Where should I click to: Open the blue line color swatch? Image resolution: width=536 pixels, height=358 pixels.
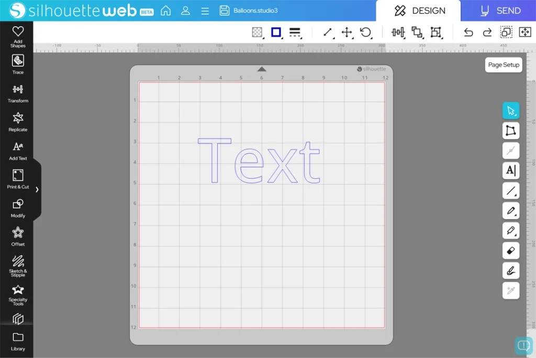(x=276, y=32)
